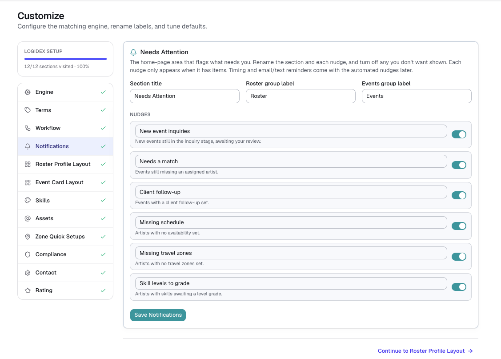Open the Engine section

[x=65, y=92]
